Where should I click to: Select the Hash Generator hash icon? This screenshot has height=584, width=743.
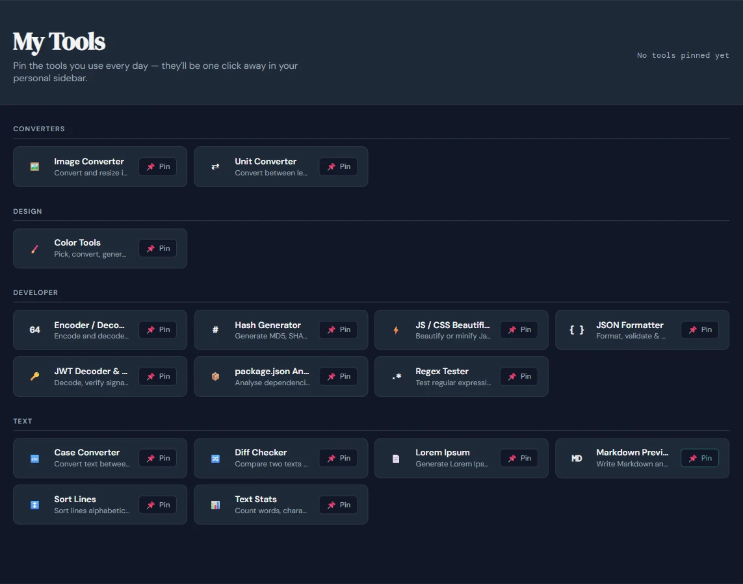pos(215,329)
